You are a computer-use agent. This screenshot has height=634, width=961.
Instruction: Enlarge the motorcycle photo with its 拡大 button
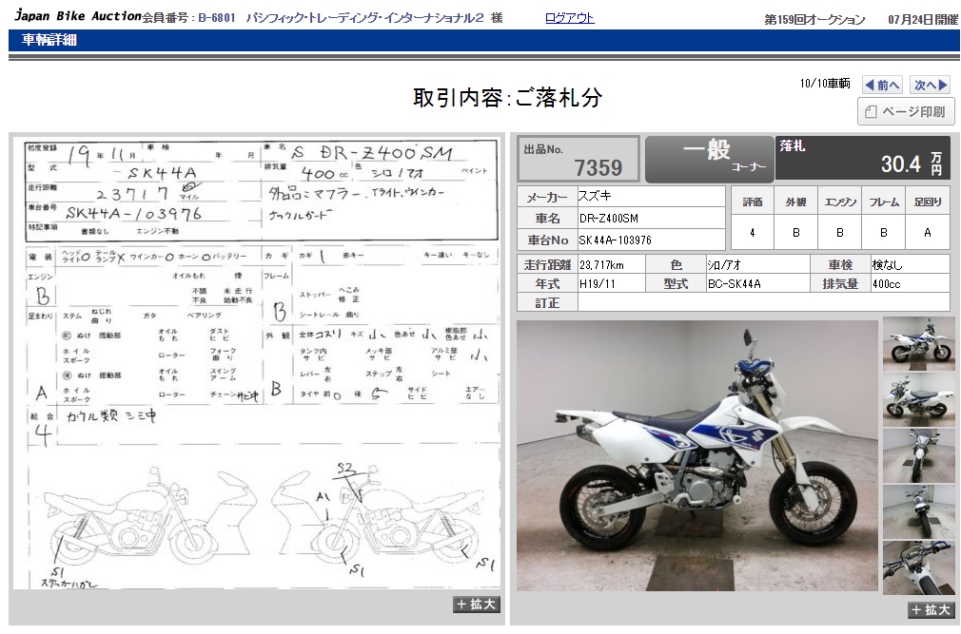click(x=931, y=609)
